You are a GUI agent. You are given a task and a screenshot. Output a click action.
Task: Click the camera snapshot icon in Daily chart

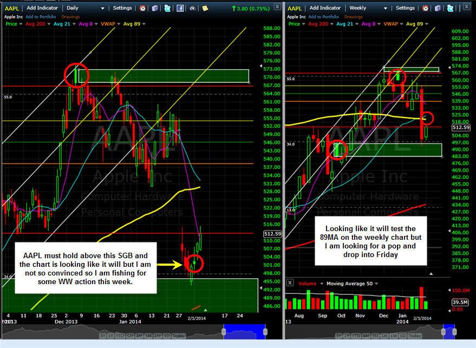pyautogui.click(x=192, y=8)
